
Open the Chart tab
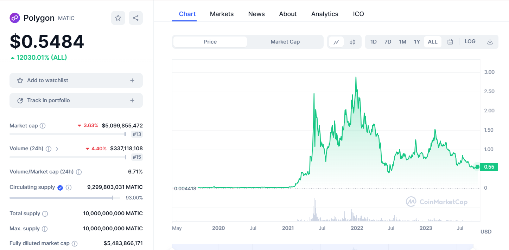(187, 14)
